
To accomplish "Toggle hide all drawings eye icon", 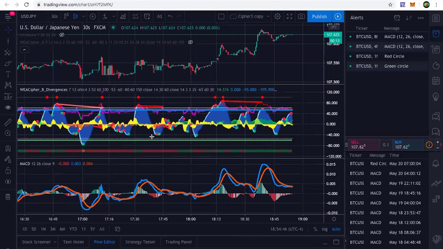I will click(x=8, y=182).
